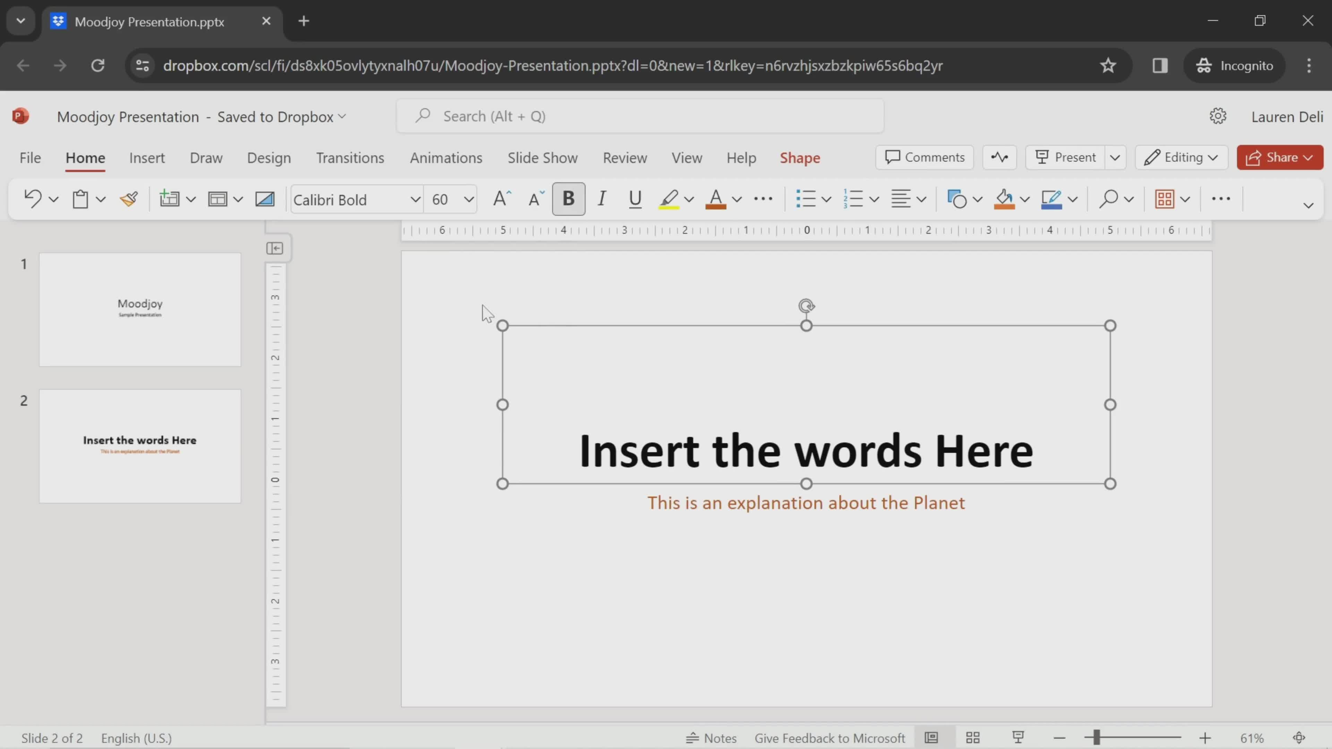Increase font size with the large A icon
The height and width of the screenshot is (749, 1332).
point(502,199)
